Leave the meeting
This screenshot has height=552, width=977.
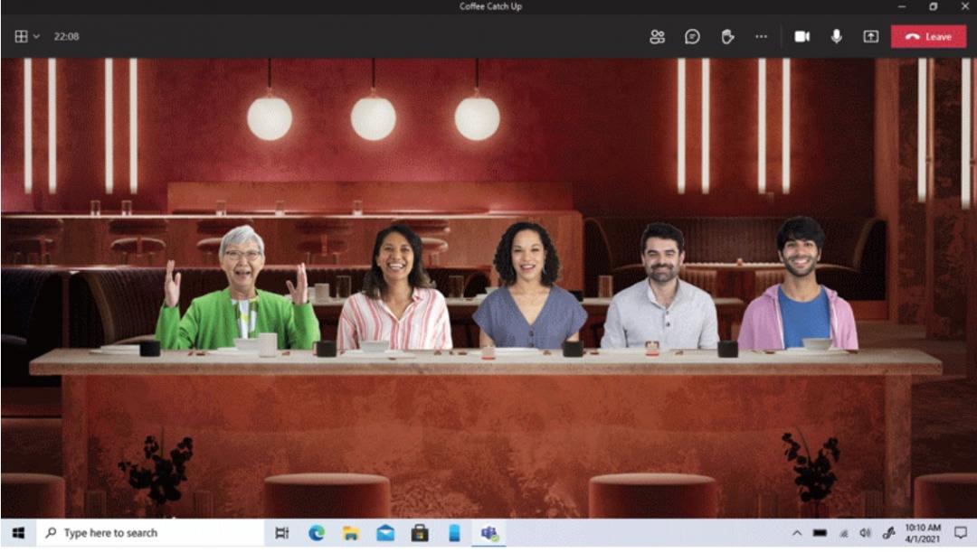[928, 37]
